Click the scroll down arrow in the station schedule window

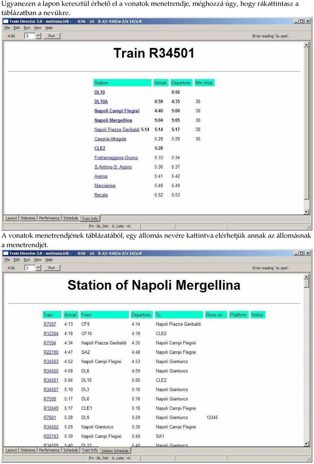coord(306,444)
